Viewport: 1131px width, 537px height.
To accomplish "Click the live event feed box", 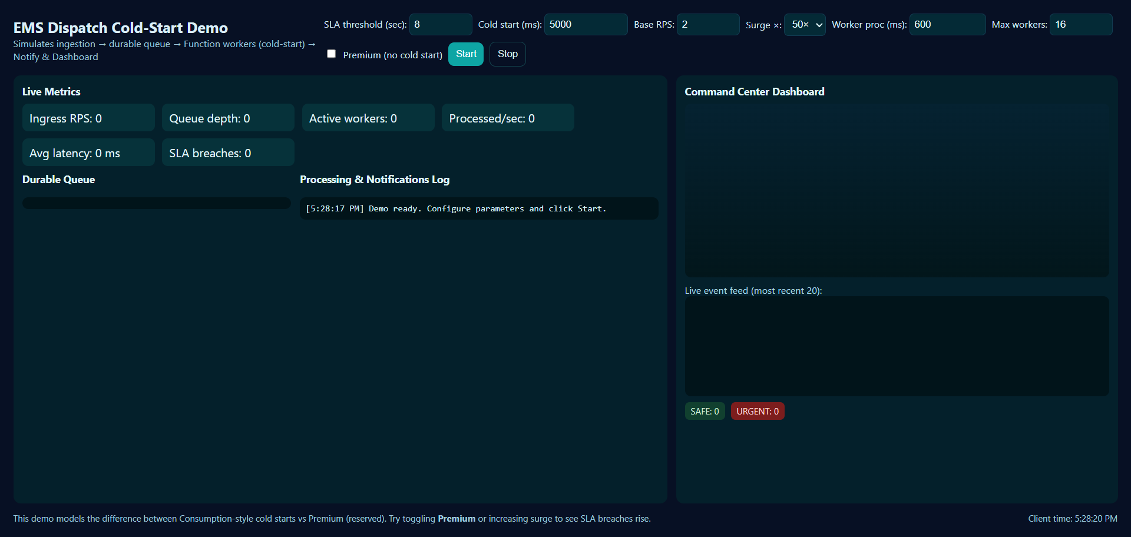I will 897,346.
